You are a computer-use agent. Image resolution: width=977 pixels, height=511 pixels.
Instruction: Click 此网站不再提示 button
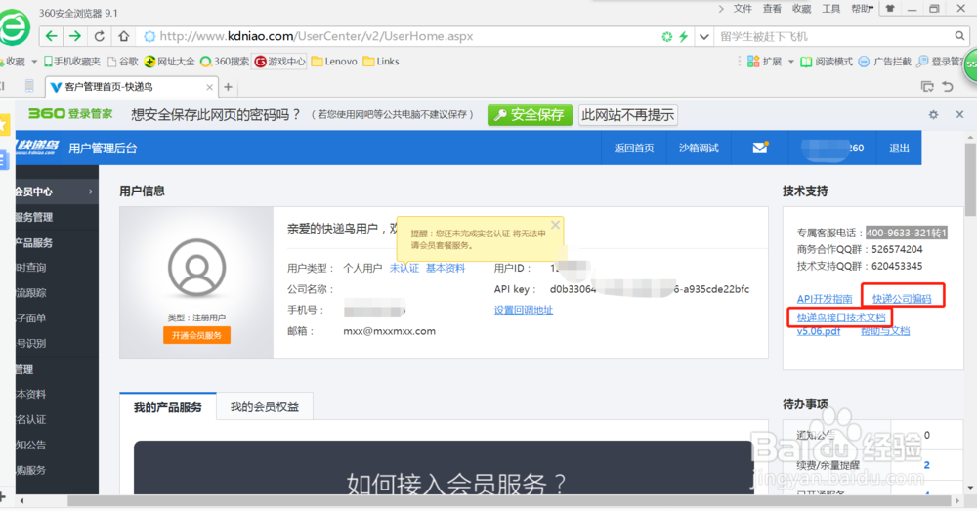tap(627, 114)
